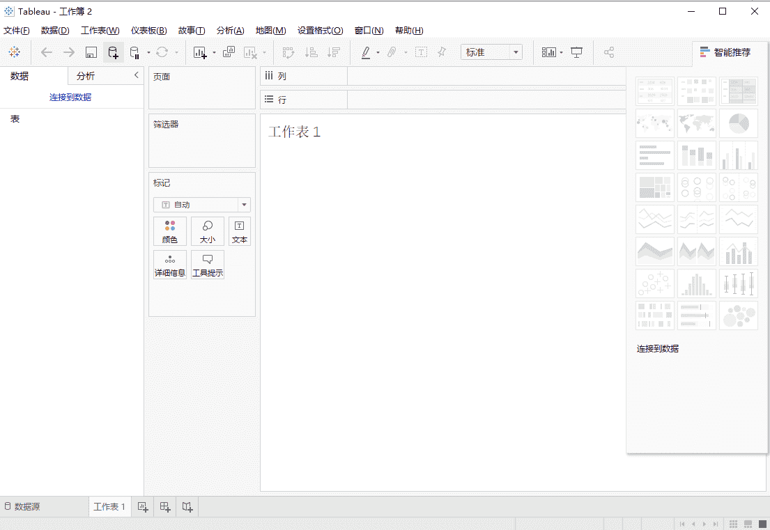Click the new worksheet toolbar icon
Viewport: 770px width, 530px height.
[201, 52]
